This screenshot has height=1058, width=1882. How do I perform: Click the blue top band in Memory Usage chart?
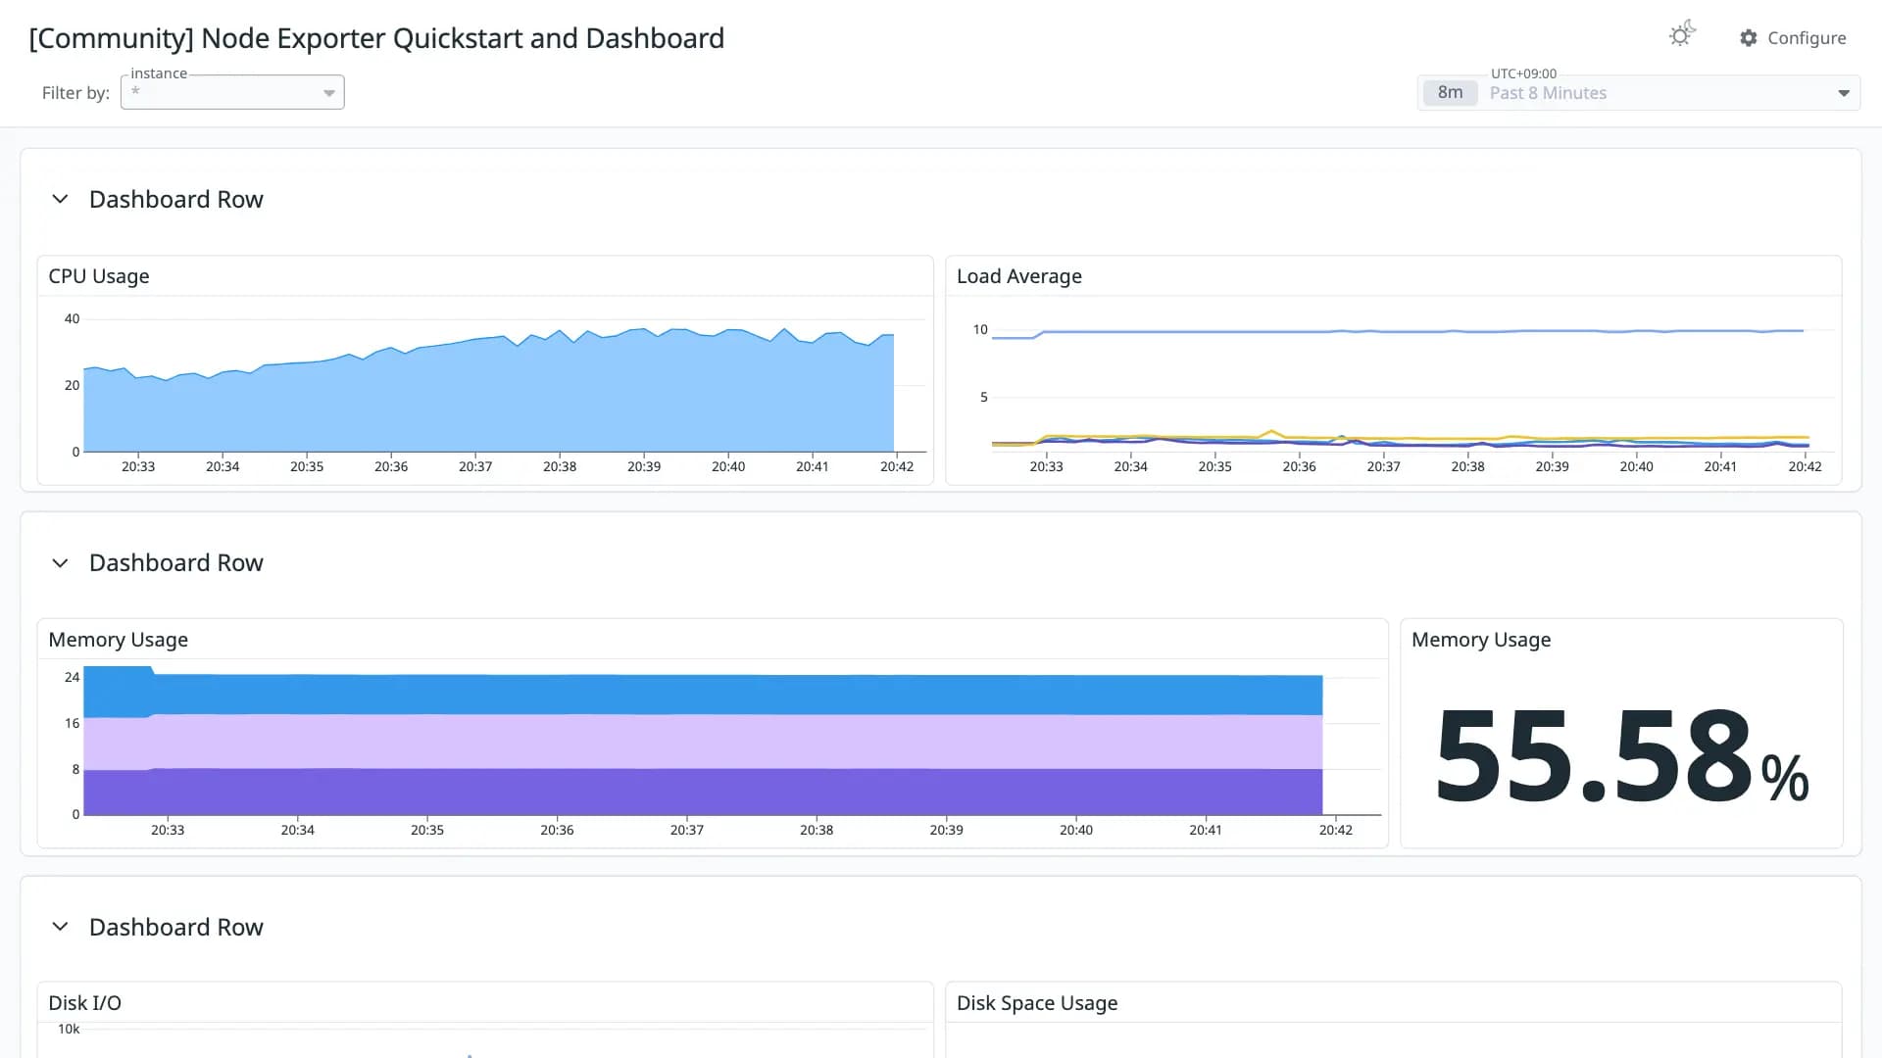[703, 695]
